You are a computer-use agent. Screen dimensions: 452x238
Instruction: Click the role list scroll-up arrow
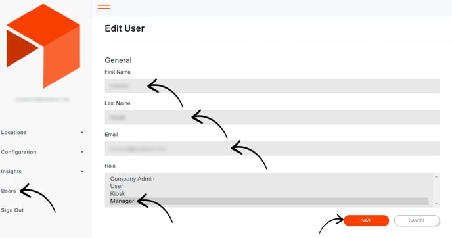point(436,176)
